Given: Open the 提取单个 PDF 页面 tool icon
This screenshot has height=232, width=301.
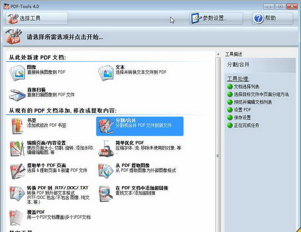Looking at the screenshot, I should (17, 171).
